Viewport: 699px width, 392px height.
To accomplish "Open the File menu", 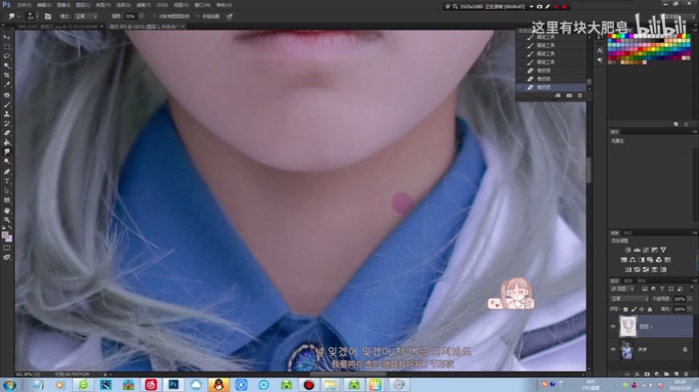I will click(x=24, y=6).
